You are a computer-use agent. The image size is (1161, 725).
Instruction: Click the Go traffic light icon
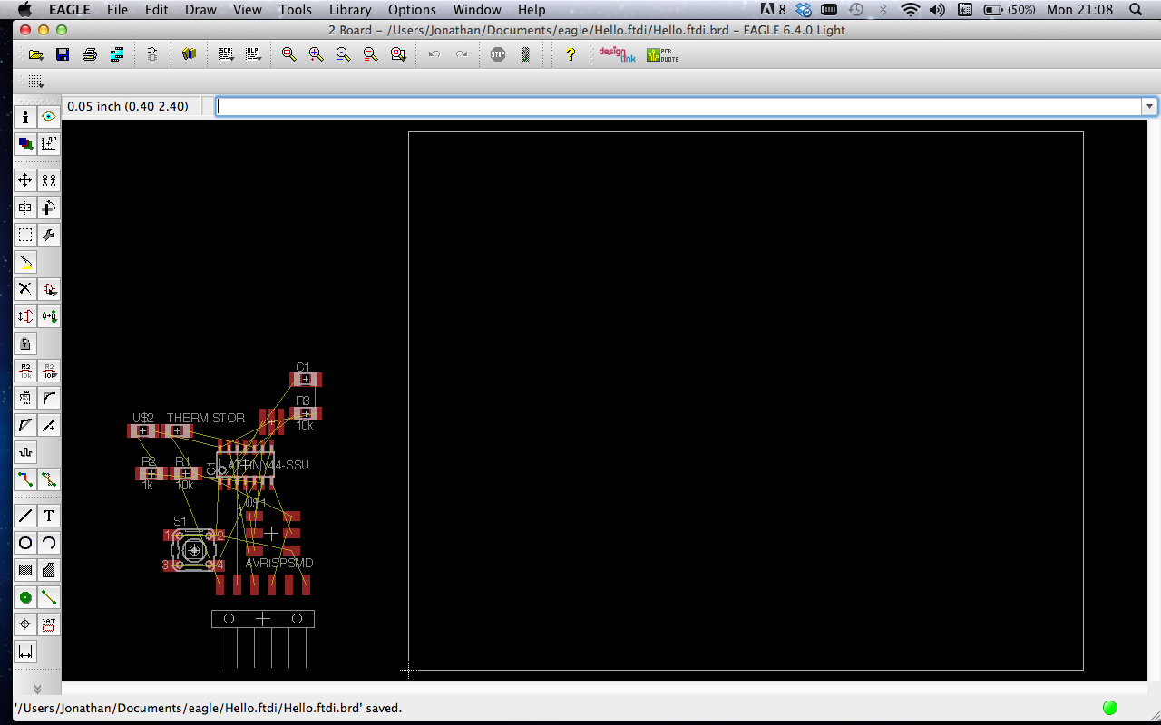[525, 54]
